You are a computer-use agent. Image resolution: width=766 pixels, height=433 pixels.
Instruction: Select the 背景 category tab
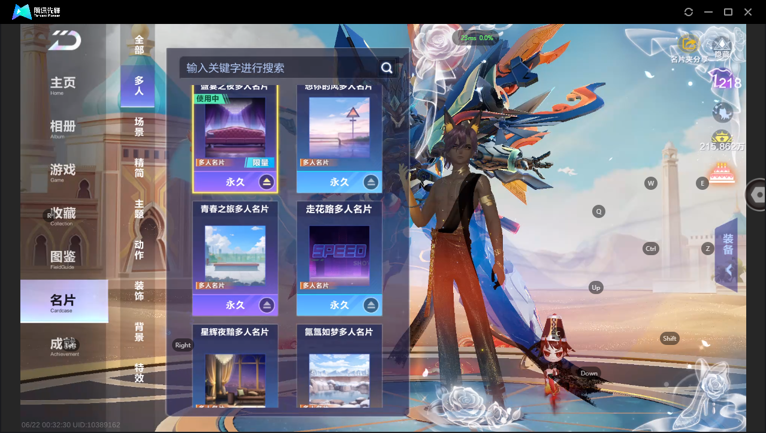[x=138, y=332]
